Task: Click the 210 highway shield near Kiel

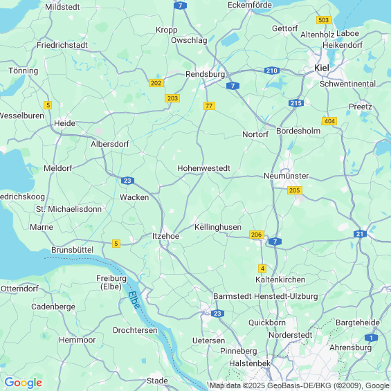Action: (x=272, y=71)
